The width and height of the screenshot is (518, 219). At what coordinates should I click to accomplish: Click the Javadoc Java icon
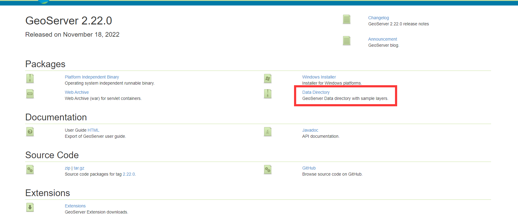click(x=268, y=132)
